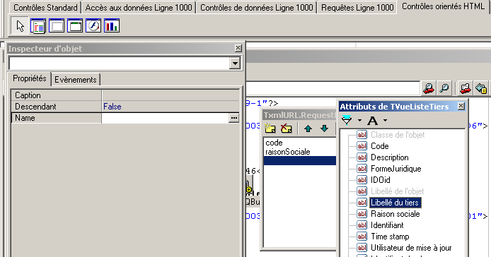
Task: Open the object selector dropdown in Inspecteur d'objet
Action: click(x=235, y=64)
